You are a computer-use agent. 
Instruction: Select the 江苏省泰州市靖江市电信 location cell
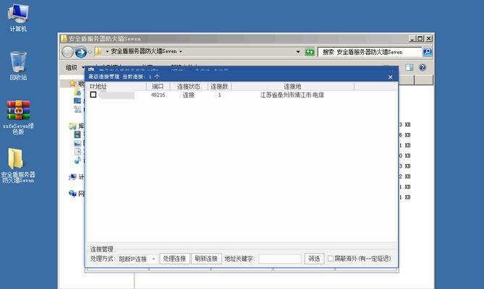pos(292,95)
